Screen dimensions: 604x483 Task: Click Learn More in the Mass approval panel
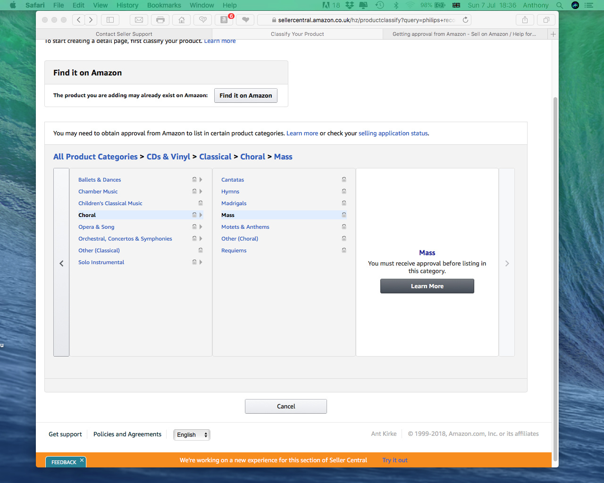pos(427,286)
